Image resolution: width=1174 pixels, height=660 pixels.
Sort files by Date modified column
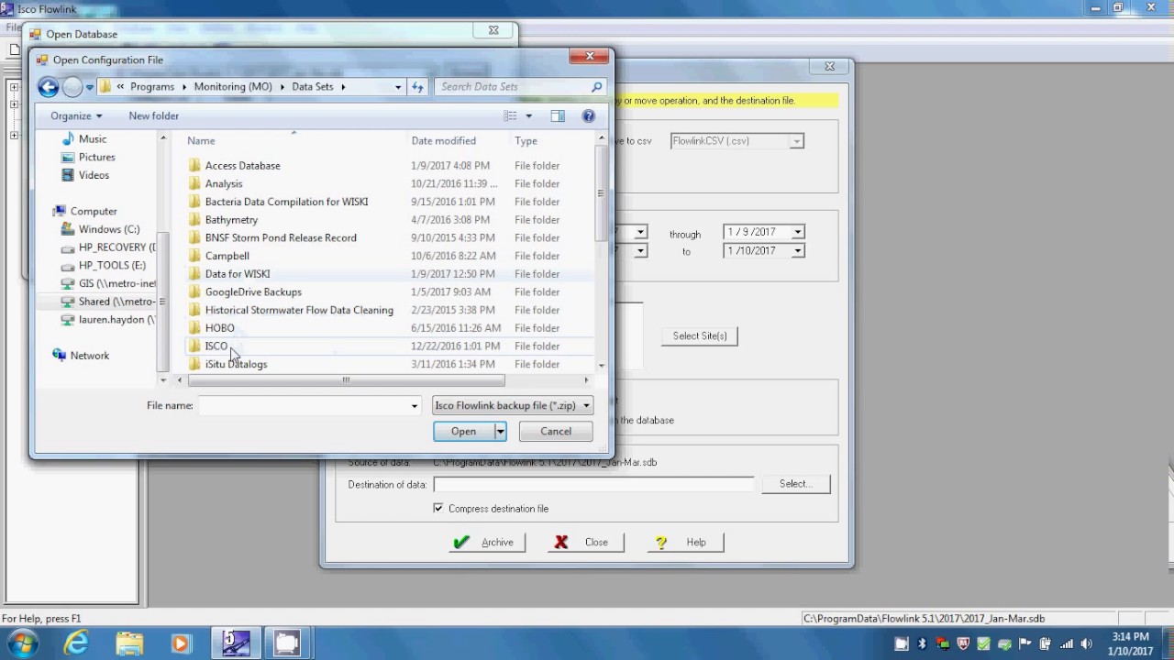tap(443, 141)
